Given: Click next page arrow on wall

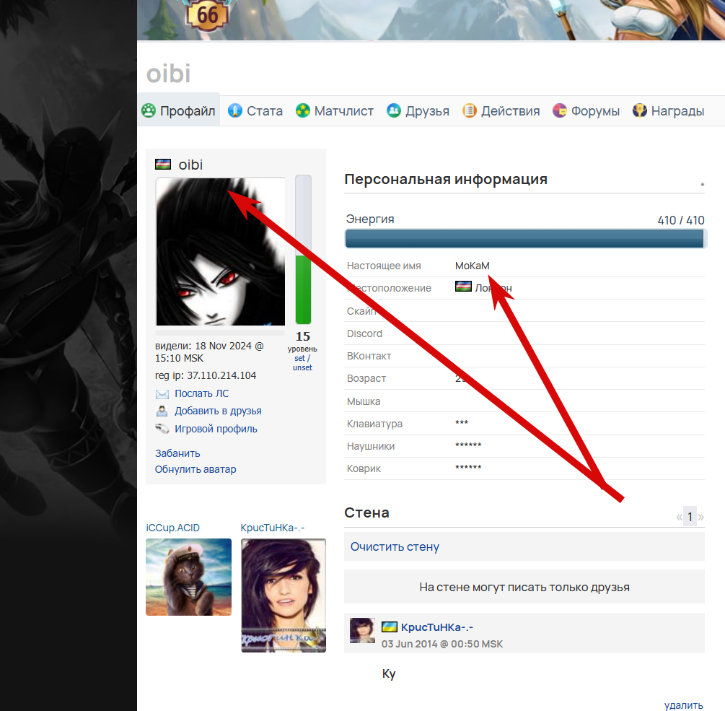Looking at the screenshot, I should point(701,517).
